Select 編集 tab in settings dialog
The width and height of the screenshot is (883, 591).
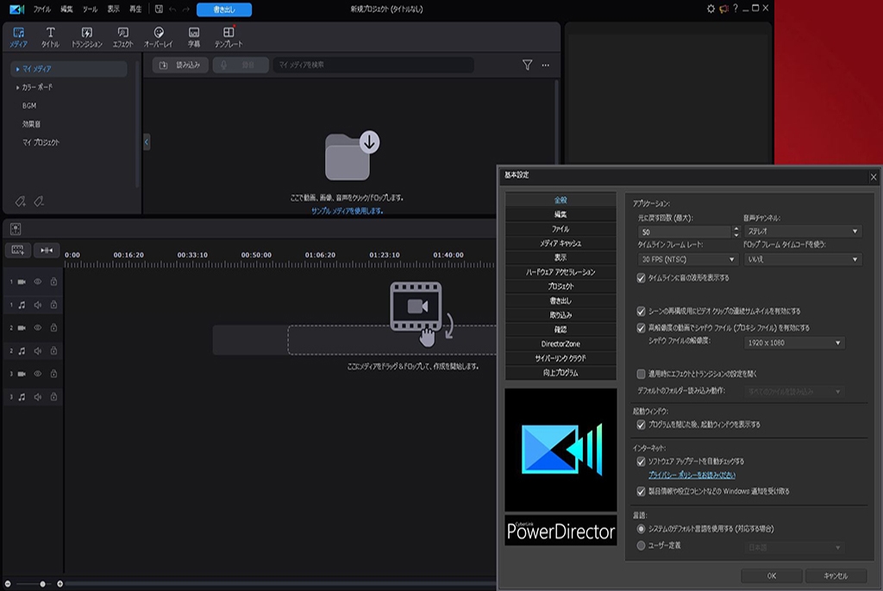[x=560, y=215]
